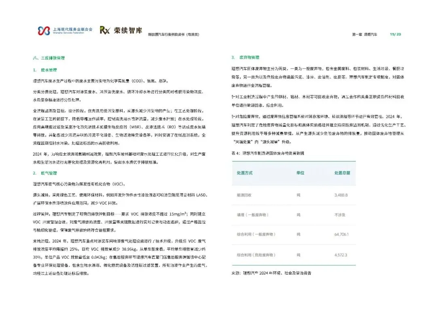Click the table header 单位
The height and width of the screenshot is (309, 437).
pyautogui.click(x=300, y=173)
